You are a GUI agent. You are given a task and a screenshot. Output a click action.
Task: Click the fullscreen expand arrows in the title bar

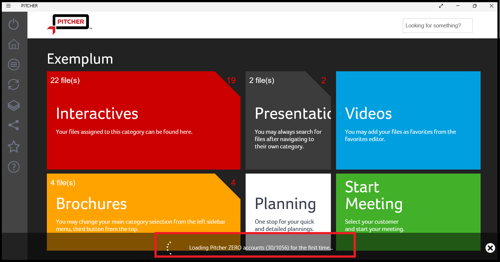pos(441,6)
